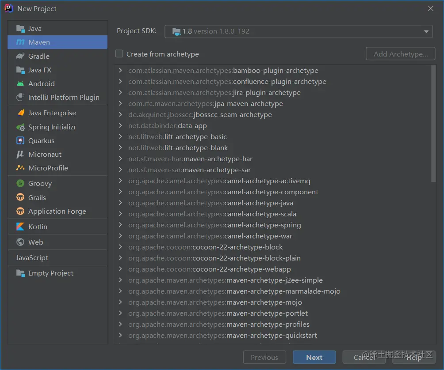This screenshot has width=444, height=370.
Task: Click the Groovy green G icon
Action: click(20, 183)
